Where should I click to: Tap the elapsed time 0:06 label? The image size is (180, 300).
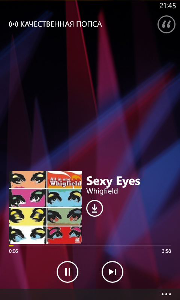pos(13,251)
